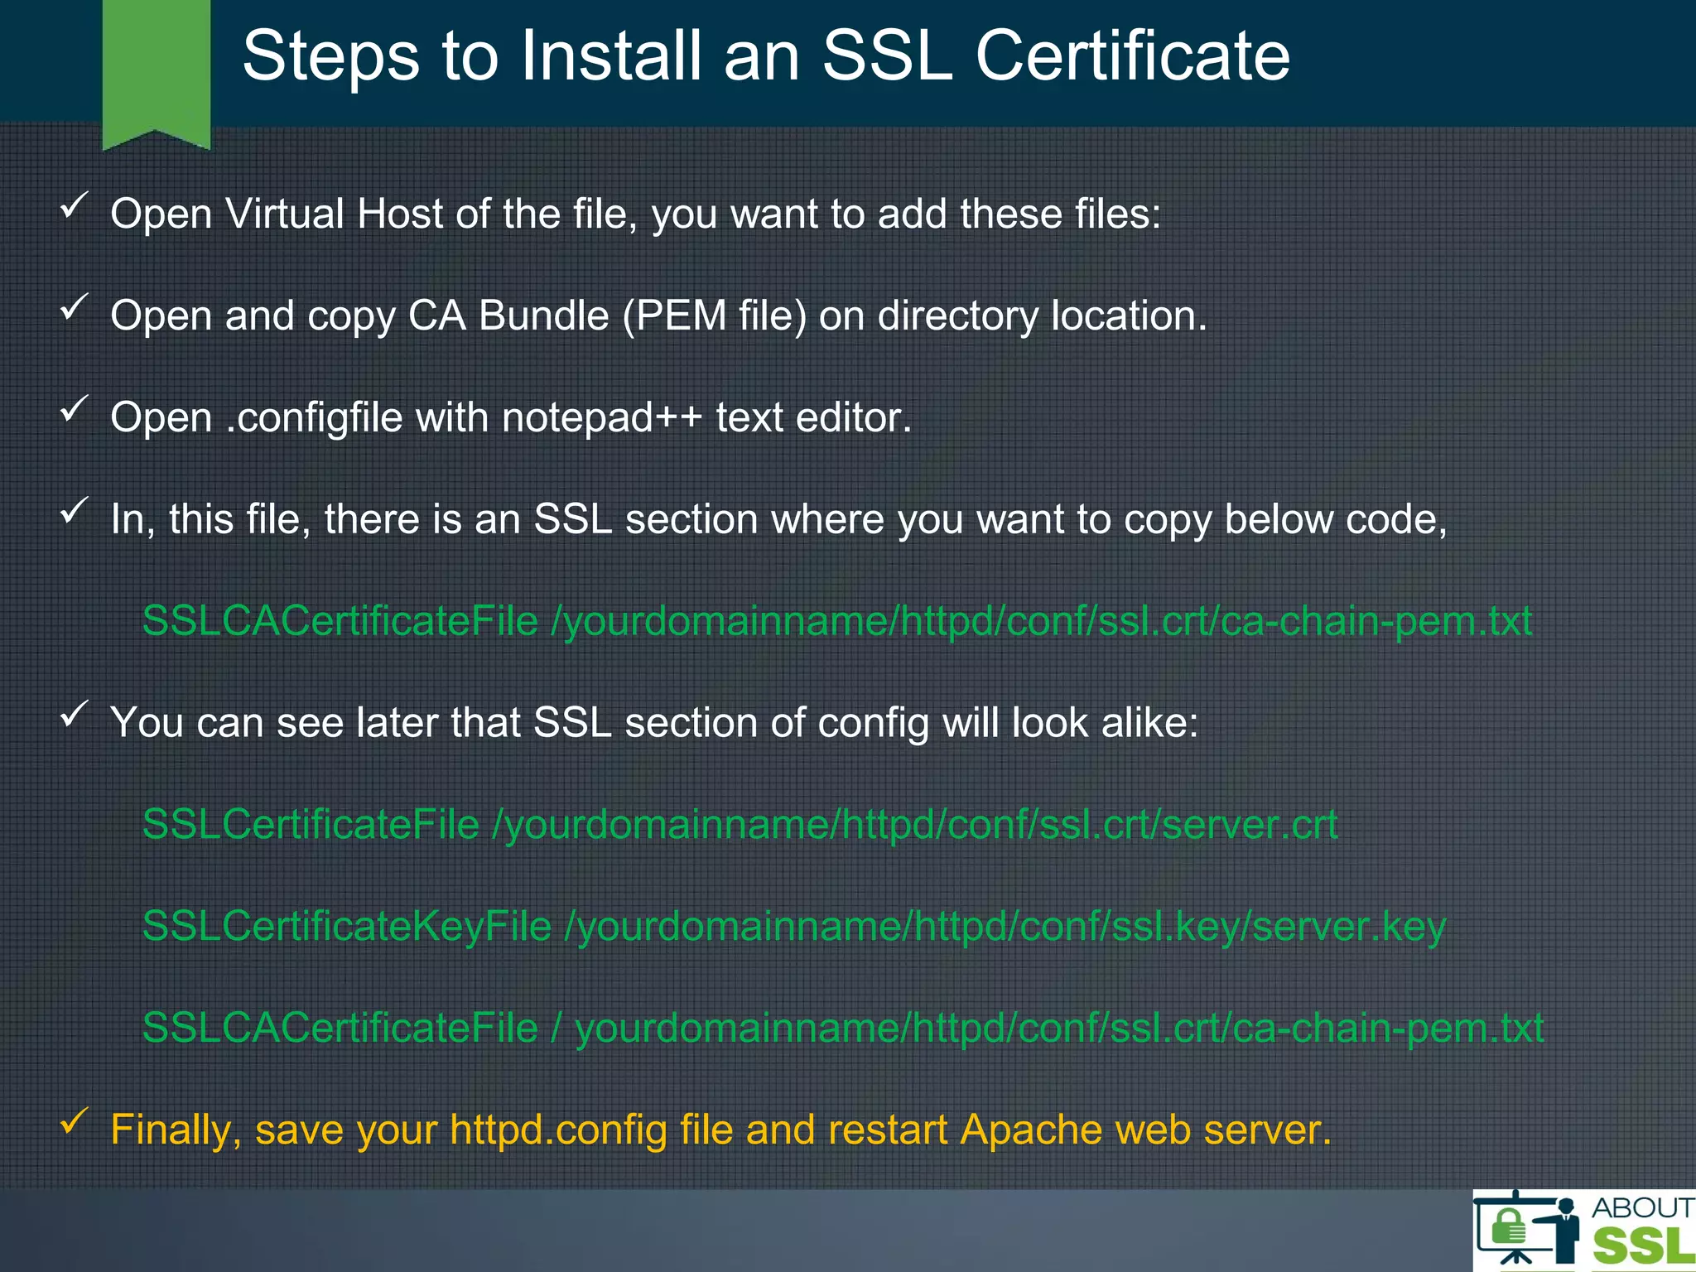The height and width of the screenshot is (1272, 1696).
Task: Click 'You can see later that SSL section' line
Action: point(654,723)
